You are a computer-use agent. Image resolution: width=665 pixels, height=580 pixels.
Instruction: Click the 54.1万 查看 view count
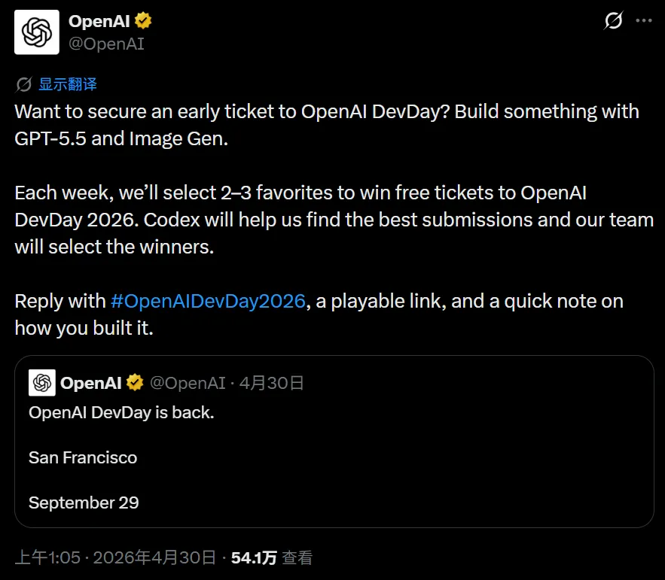(x=272, y=557)
